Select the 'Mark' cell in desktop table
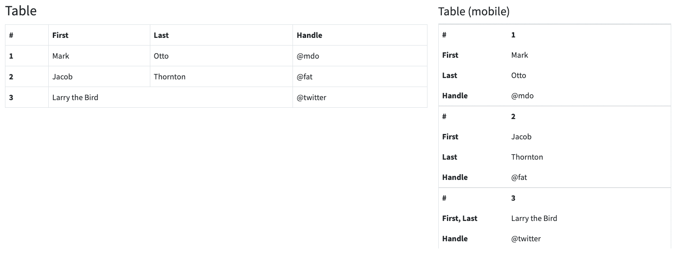The height and width of the screenshot is (262, 678). click(x=99, y=56)
